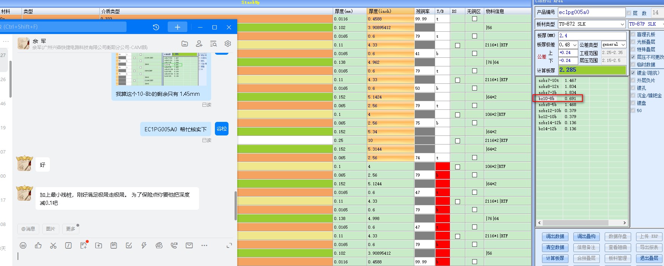
Task: Click 退出叠层 button
Action: (649, 258)
